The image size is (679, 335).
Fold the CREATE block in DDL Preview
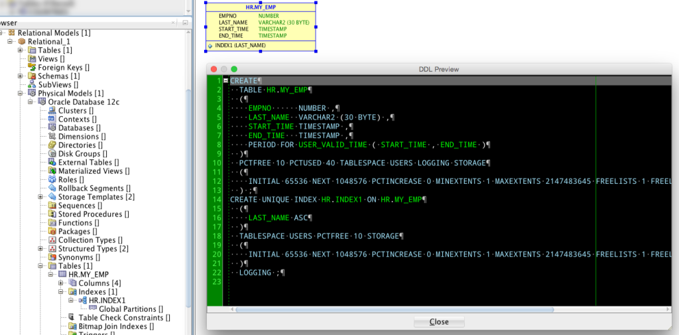point(226,81)
